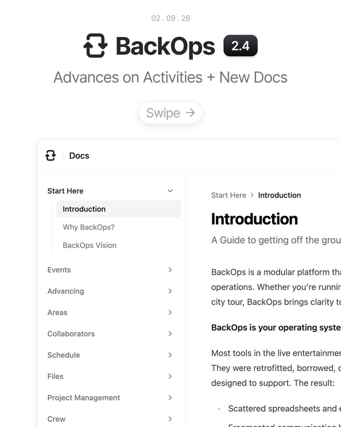Click the subtitle Advances on Activities + New Docs
Image resolution: width=341 pixels, height=427 pixels.
click(x=170, y=77)
